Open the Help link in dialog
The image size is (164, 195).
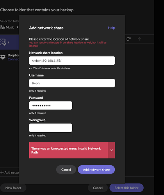click(x=111, y=28)
